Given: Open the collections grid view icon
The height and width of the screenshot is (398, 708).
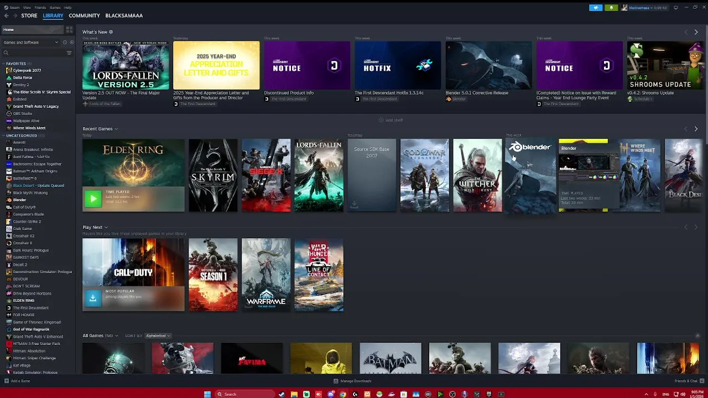Looking at the screenshot, I should click(x=69, y=29).
